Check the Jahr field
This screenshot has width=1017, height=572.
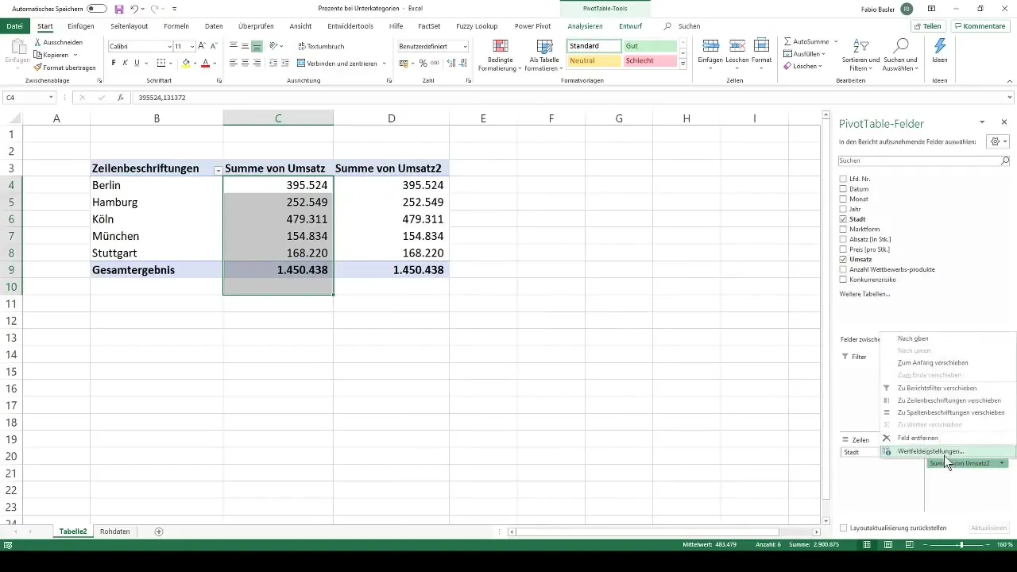click(843, 209)
